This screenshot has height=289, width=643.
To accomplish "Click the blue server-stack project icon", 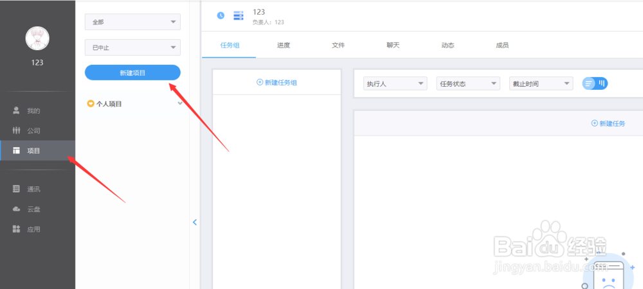I will 239,15.
